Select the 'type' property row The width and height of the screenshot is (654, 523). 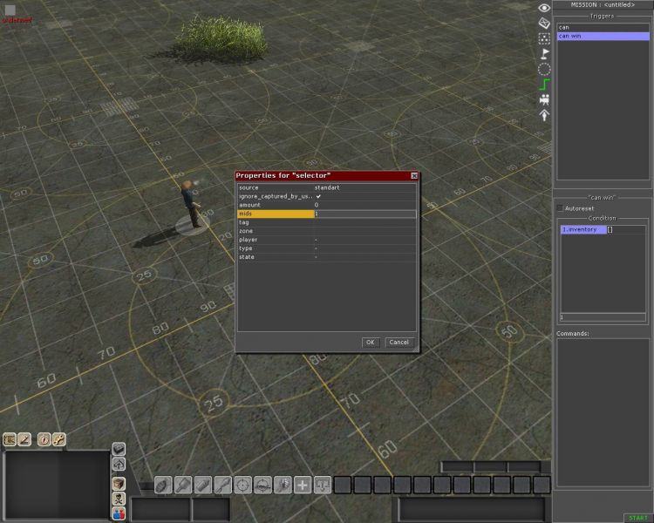pyautogui.click(x=327, y=248)
